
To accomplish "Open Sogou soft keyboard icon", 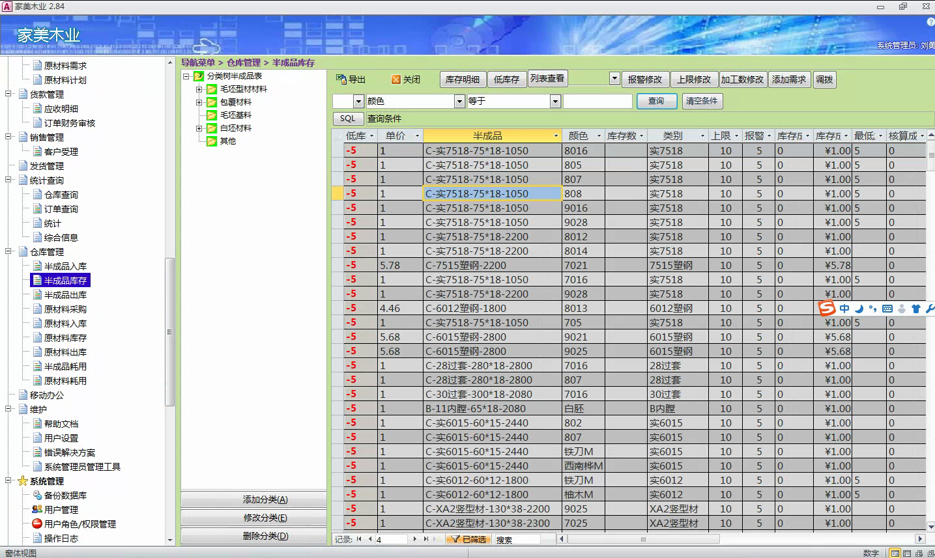I will pyautogui.click(x=887, y=309).
